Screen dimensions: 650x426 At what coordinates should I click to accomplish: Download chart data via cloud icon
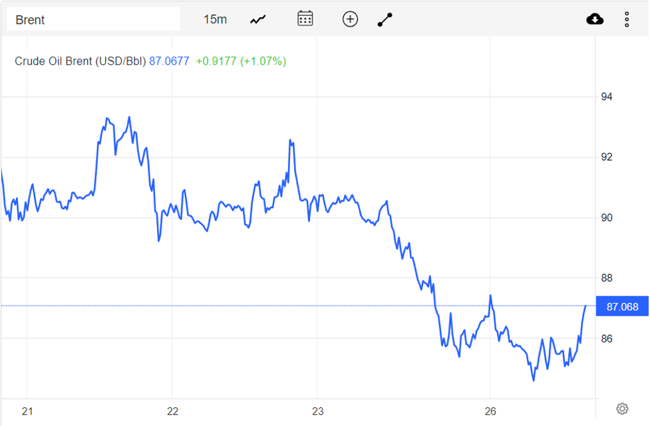595,19
